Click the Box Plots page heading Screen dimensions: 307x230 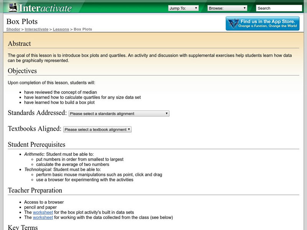click(x=22, y=21)
